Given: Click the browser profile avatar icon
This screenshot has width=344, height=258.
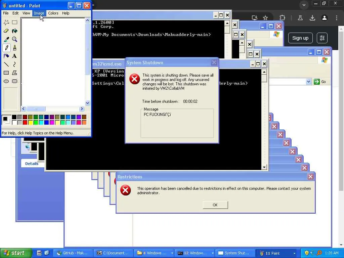Looking at the screenshot, I should click(325, 18).
